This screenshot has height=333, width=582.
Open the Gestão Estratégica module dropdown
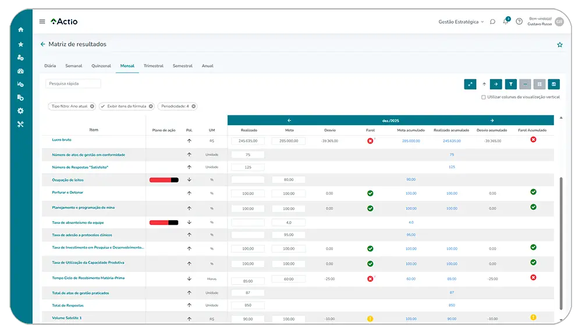point(461,22)
